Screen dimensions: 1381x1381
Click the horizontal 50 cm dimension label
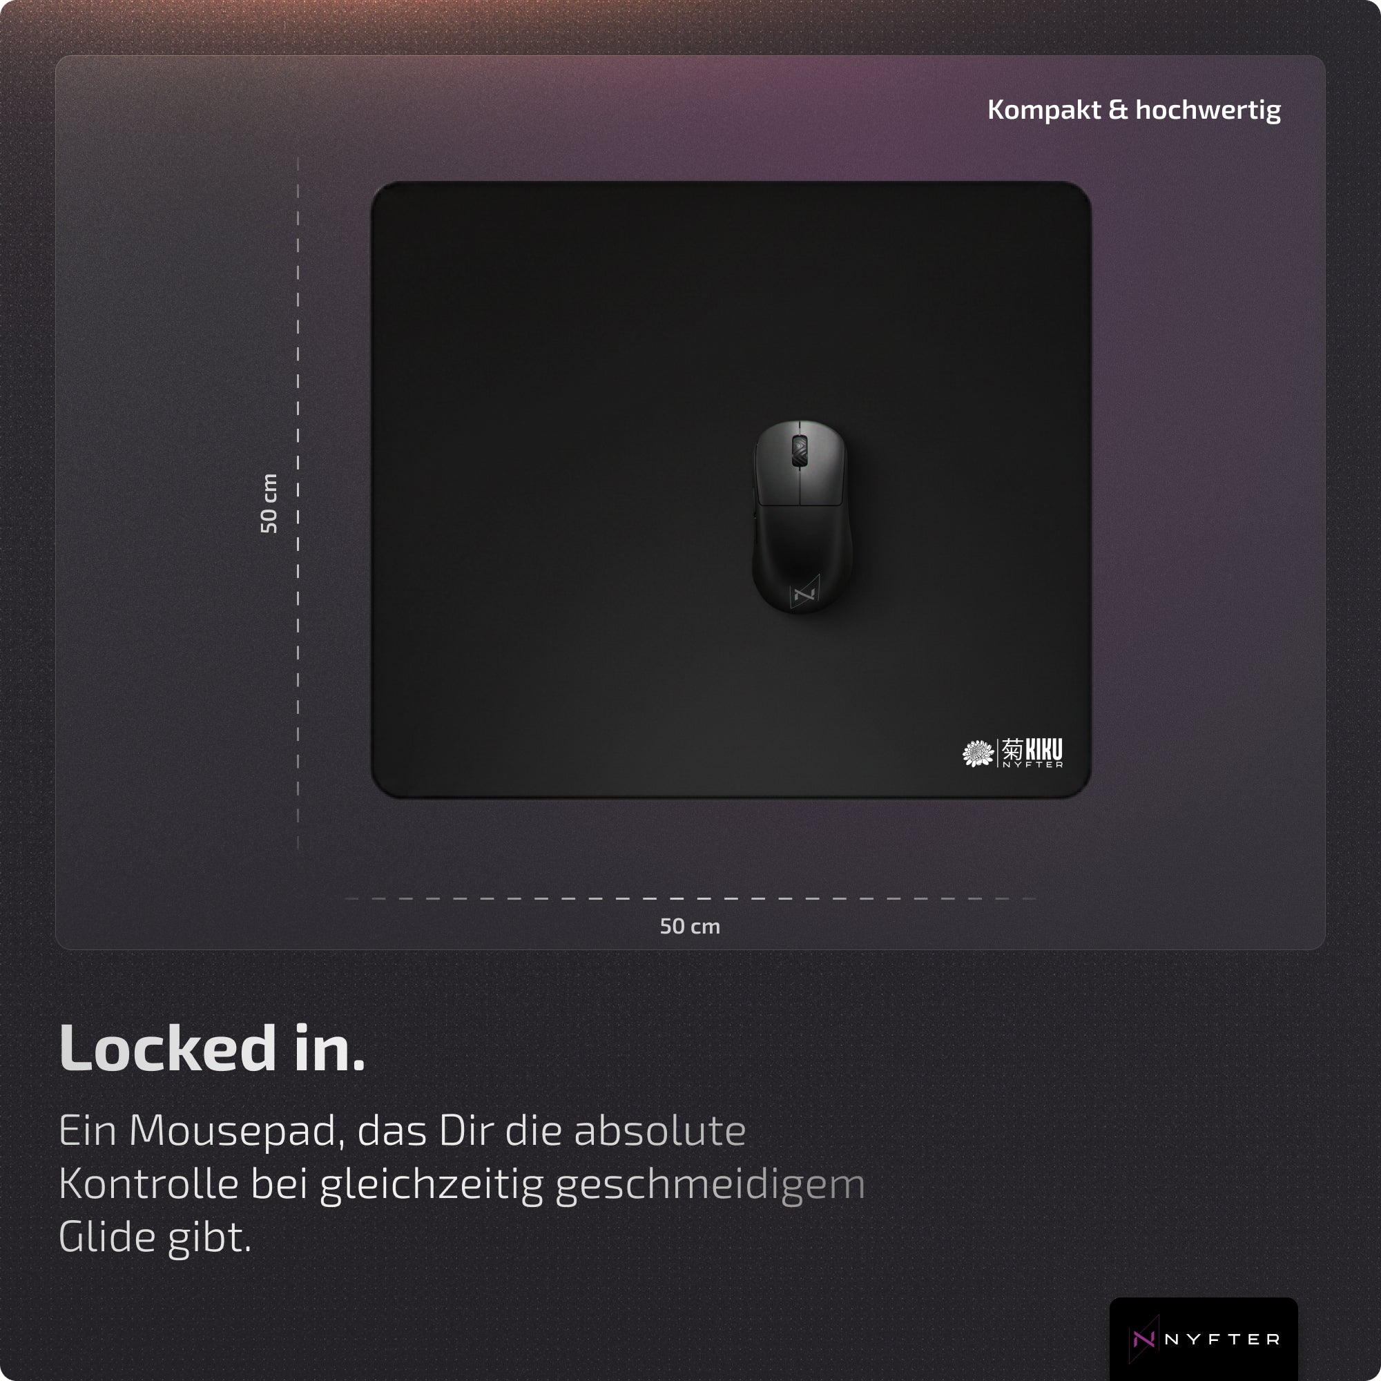tap(690, 927)
